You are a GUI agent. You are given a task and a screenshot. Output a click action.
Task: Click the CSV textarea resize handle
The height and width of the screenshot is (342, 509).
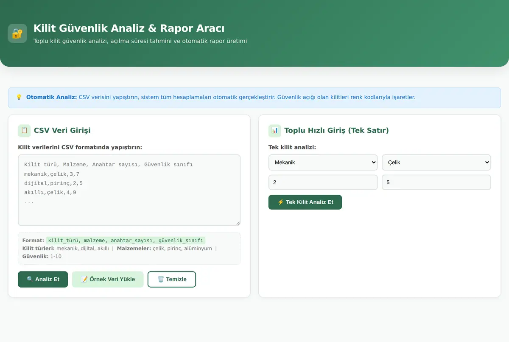[238, 223]
